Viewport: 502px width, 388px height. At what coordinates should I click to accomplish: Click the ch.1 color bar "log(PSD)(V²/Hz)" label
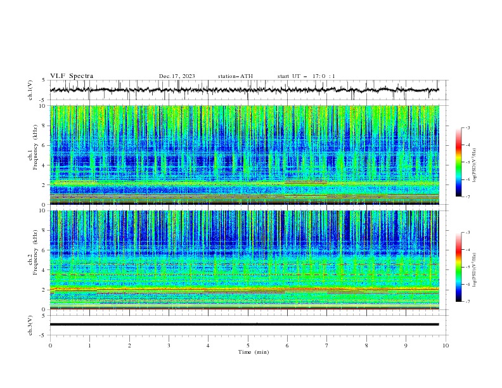(x=475, y=165)
